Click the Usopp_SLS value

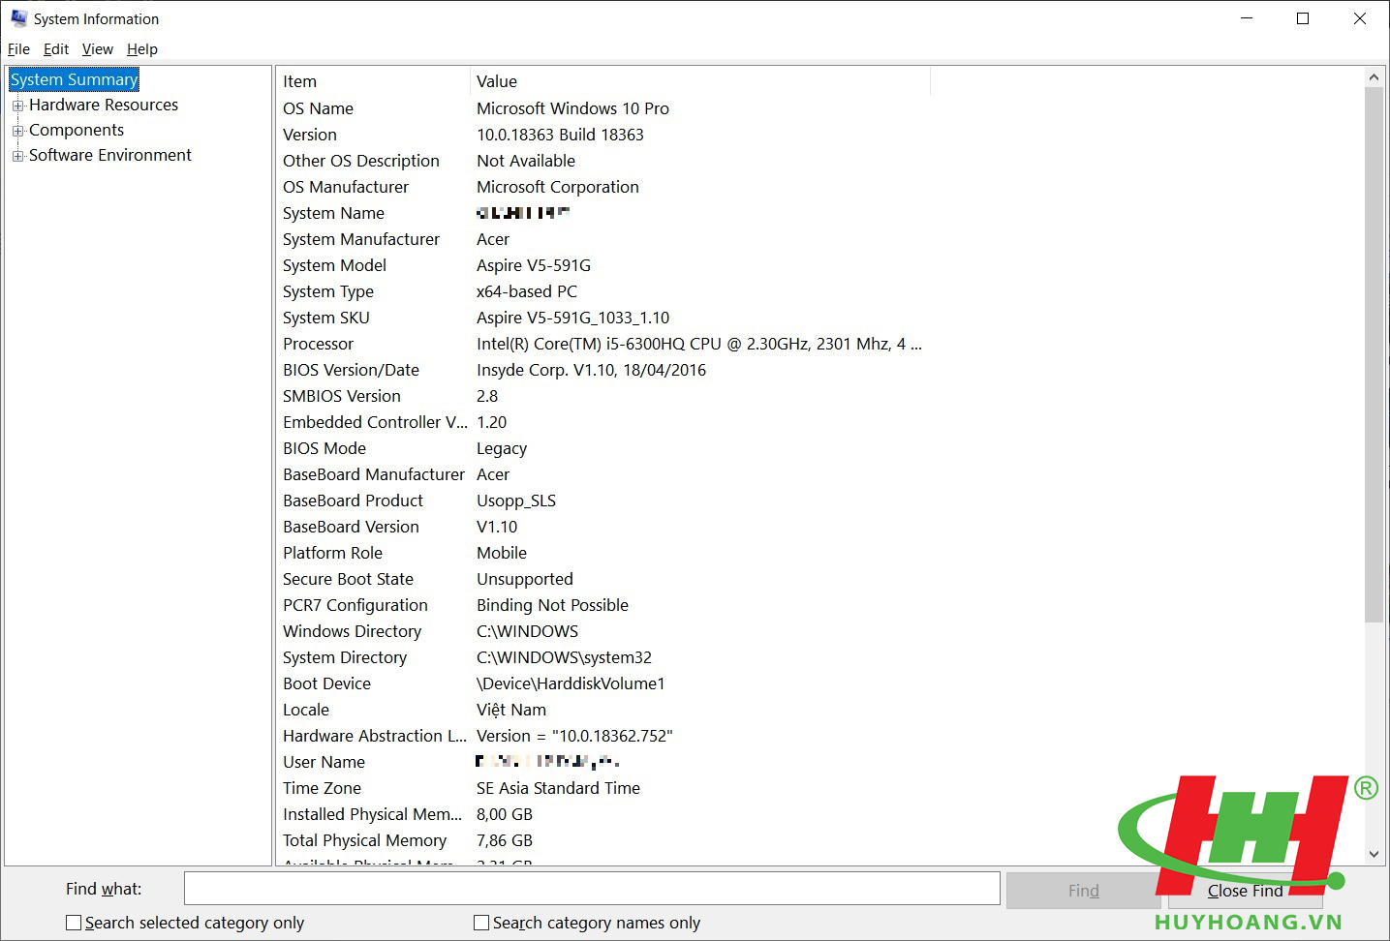[x=516, y=501]
